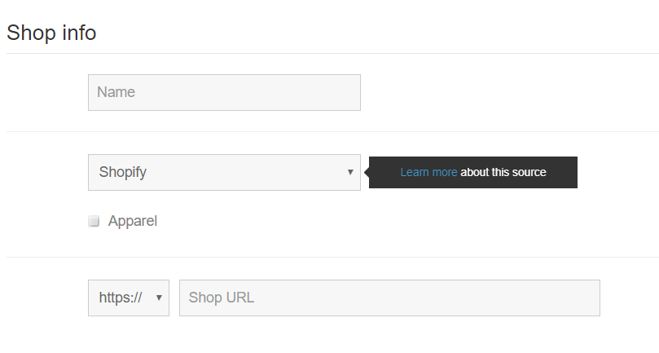This screenshot has height=353, width=659.
Task: Select the word Shopify in the dropdown
Action: (x=123, y=172)
